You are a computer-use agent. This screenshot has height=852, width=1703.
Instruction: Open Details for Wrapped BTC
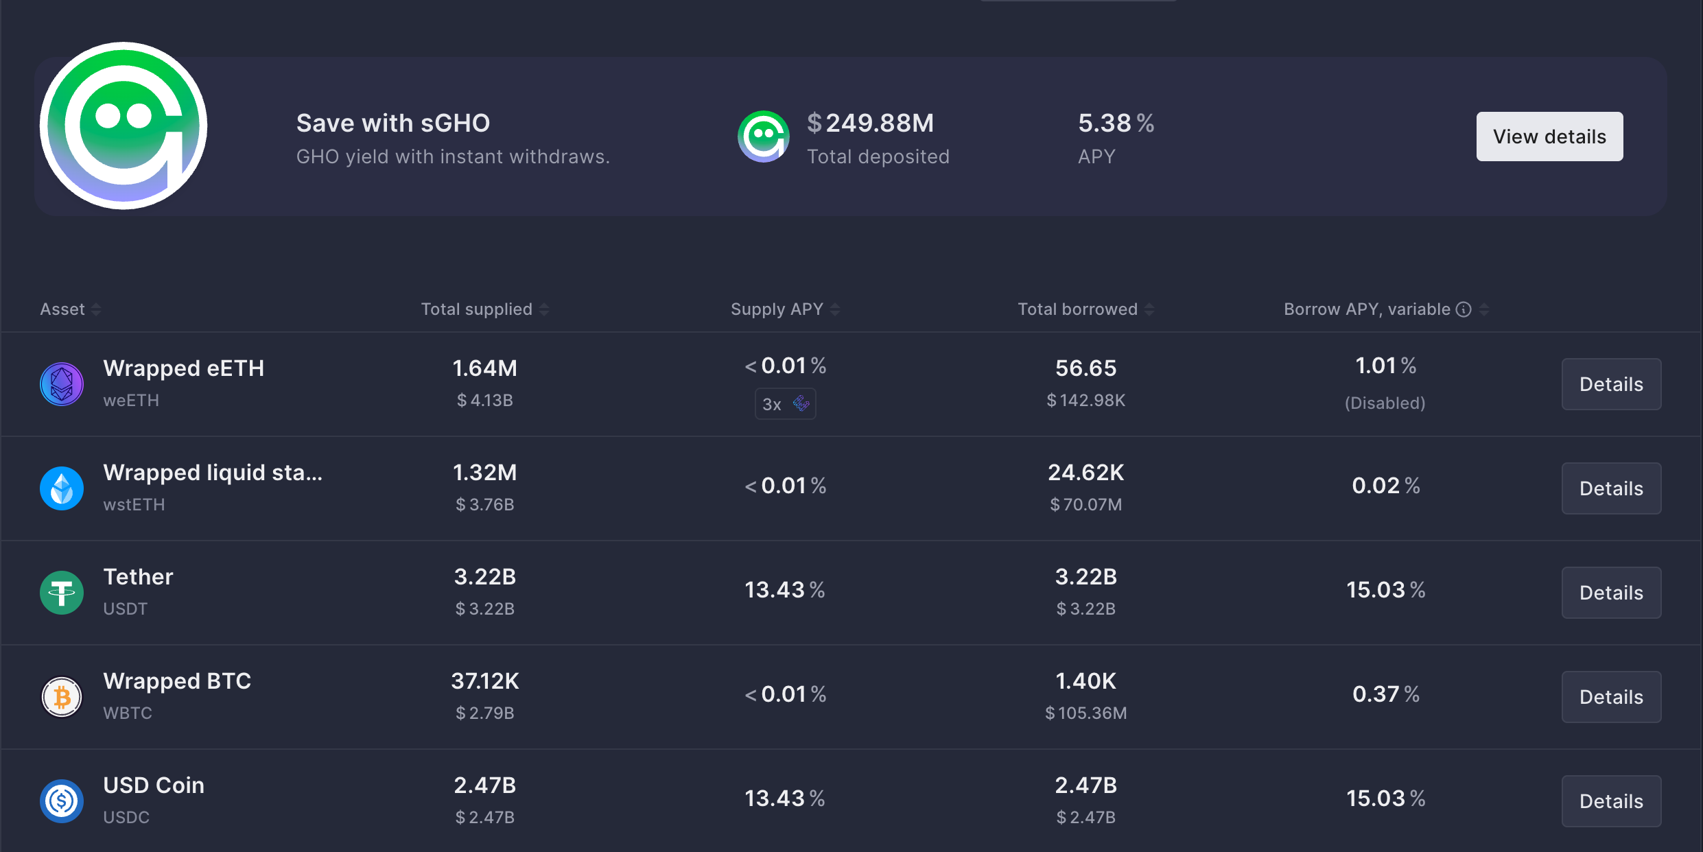coord(1611,697)
